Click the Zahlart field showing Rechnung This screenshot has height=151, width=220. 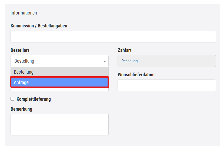coord(166,61)
